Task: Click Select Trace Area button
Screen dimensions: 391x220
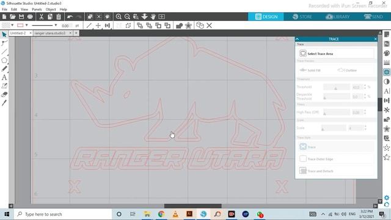Action: 336,53
